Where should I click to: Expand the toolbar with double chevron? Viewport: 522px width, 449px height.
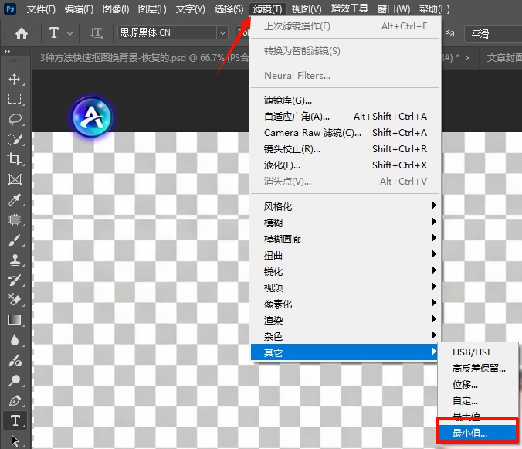click(7, 51)
